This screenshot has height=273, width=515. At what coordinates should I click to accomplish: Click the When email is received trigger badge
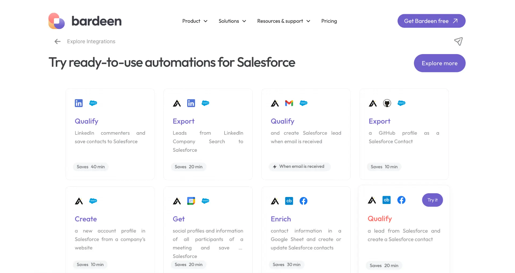(x=300, y=166)
